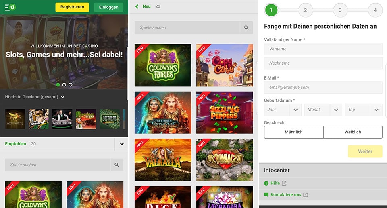Click the Einloggen button
The height and width of the screenshot is (208, 387).
(x=108, y=7)
